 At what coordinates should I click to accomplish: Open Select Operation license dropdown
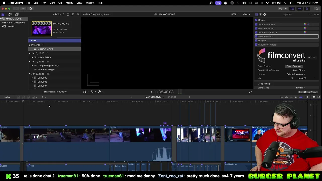[296, 74]
